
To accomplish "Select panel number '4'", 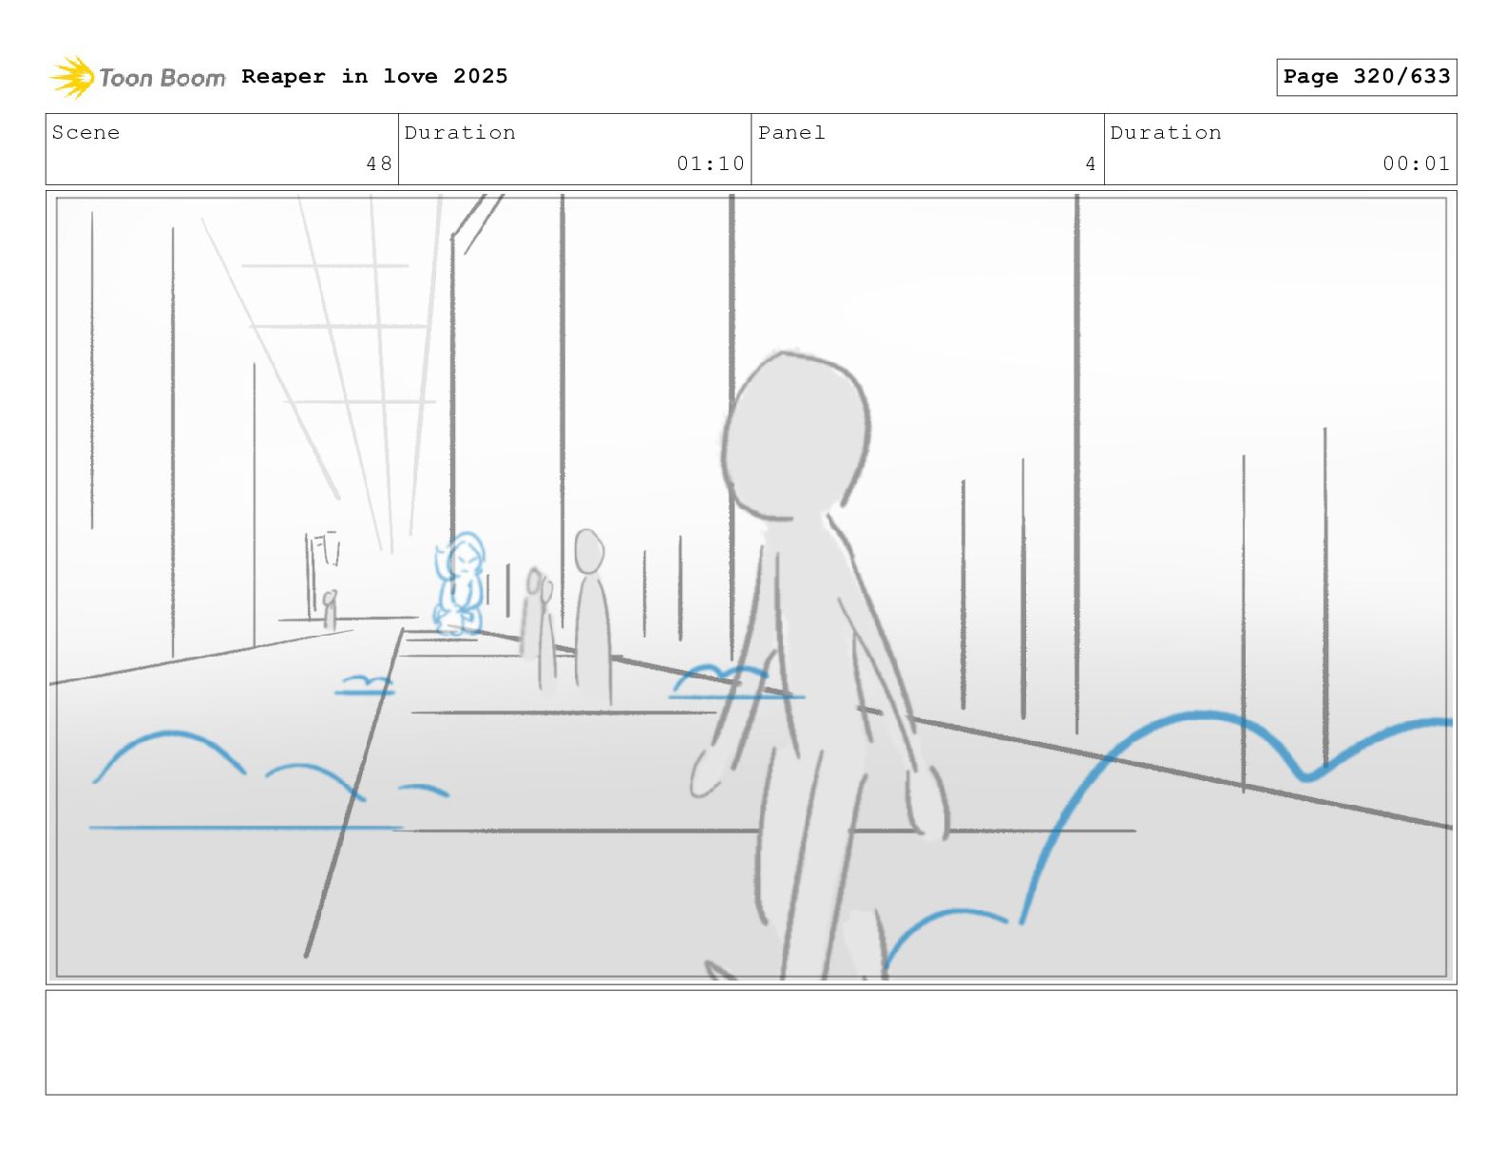I will point(1091,163).
